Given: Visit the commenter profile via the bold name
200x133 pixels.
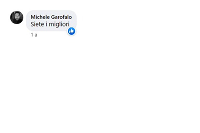Looking at the screenshot, I should click(51, 17).
